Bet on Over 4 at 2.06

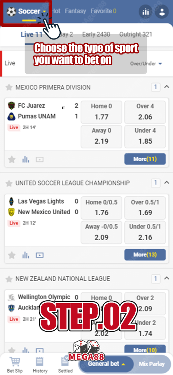click(x=145, y=112)
